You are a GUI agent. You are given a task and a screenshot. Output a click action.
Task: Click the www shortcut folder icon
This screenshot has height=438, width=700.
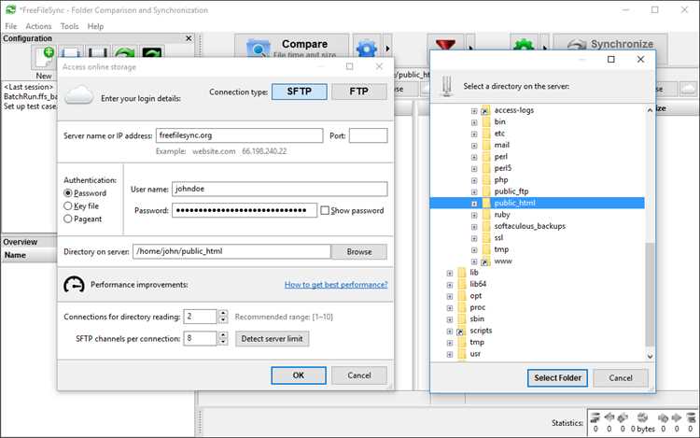[485, 261]
